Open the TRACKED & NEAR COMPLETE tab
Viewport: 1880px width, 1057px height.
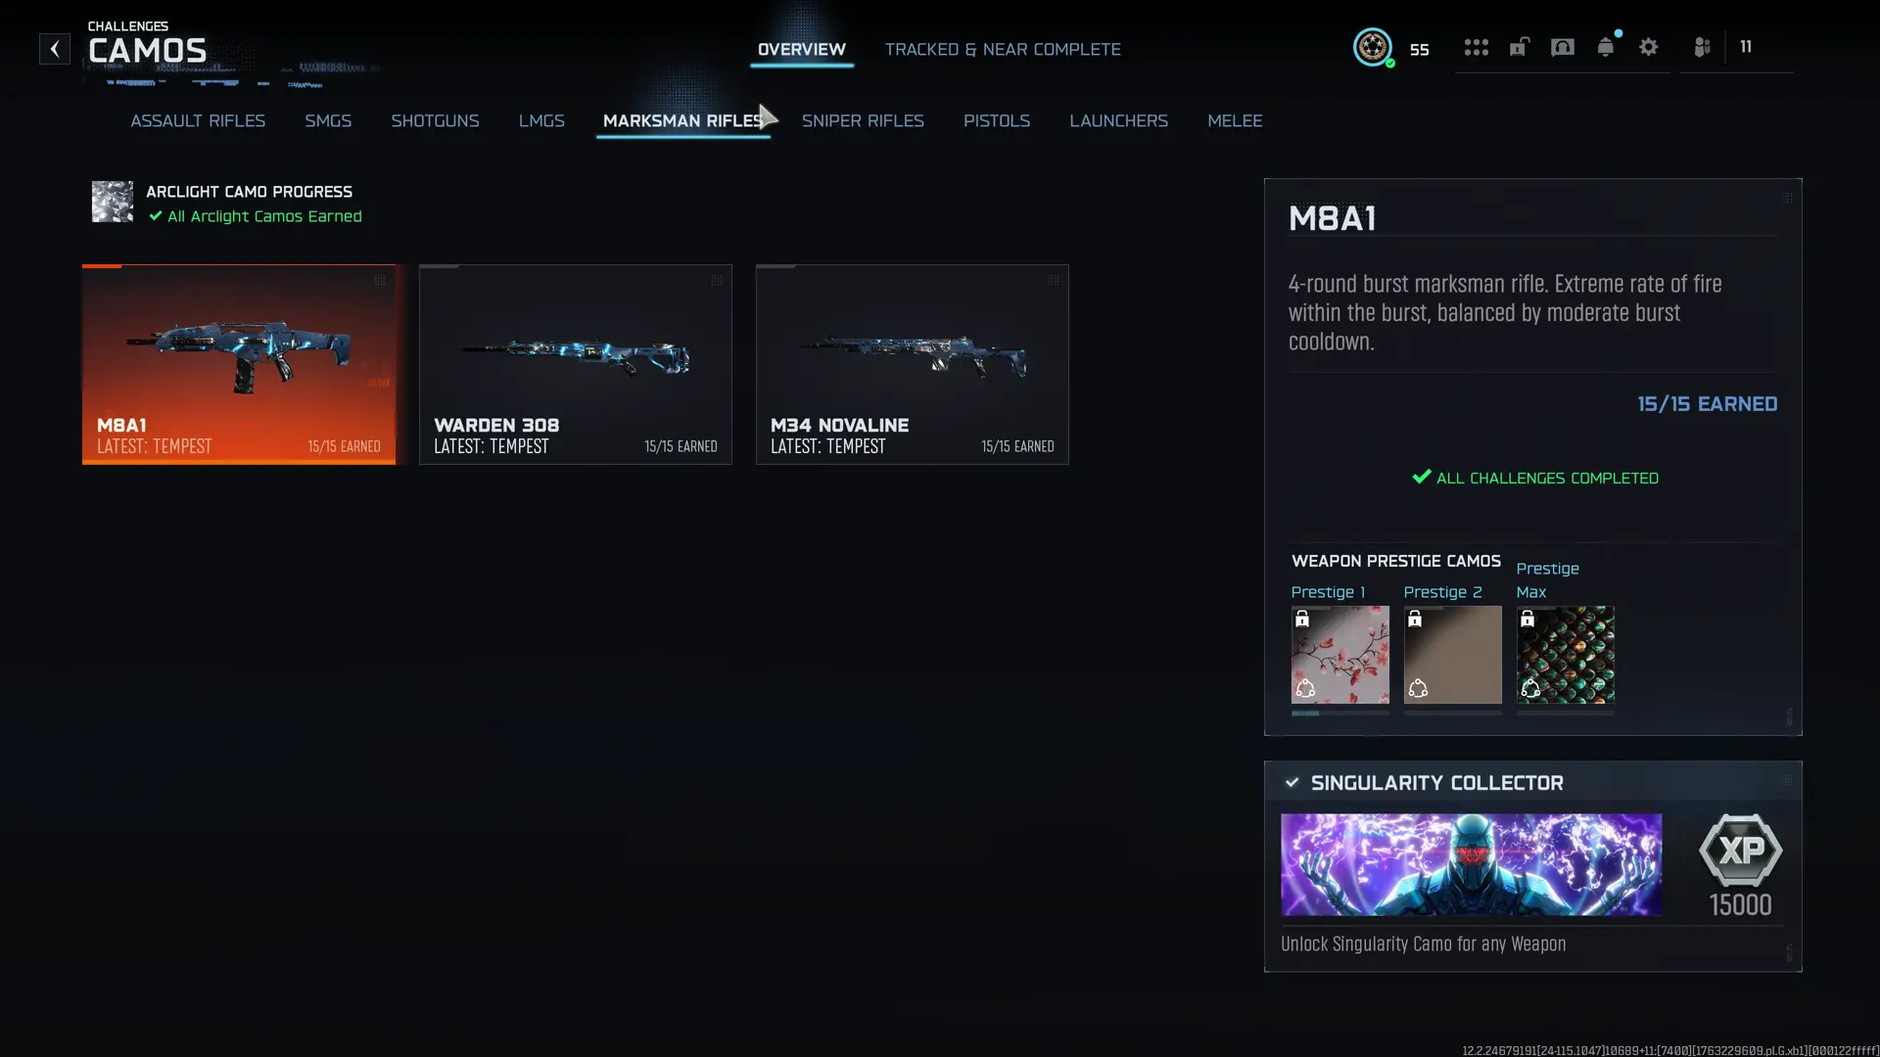pos(1003,49)
